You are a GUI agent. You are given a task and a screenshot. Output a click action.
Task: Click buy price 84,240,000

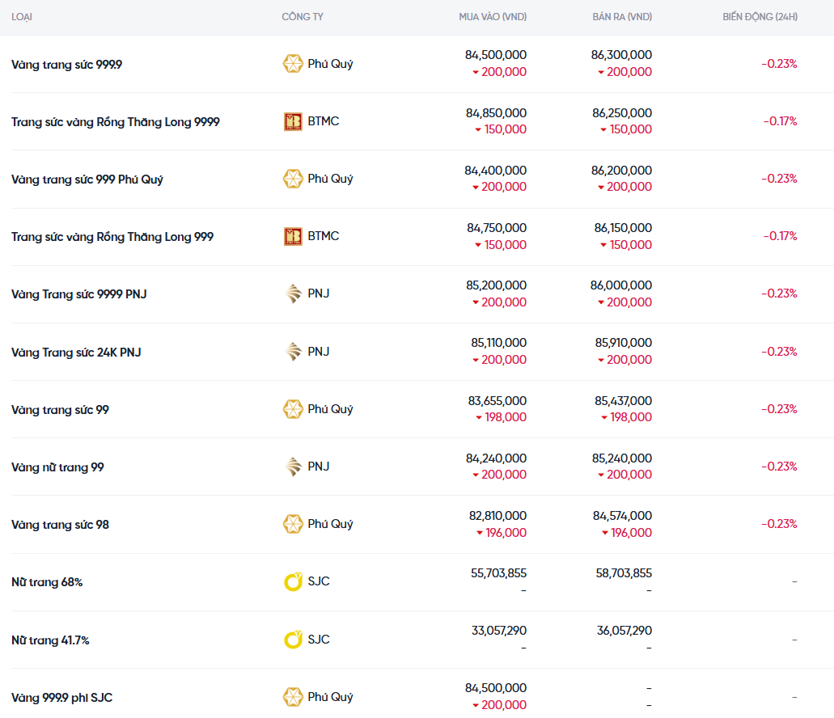496,458
